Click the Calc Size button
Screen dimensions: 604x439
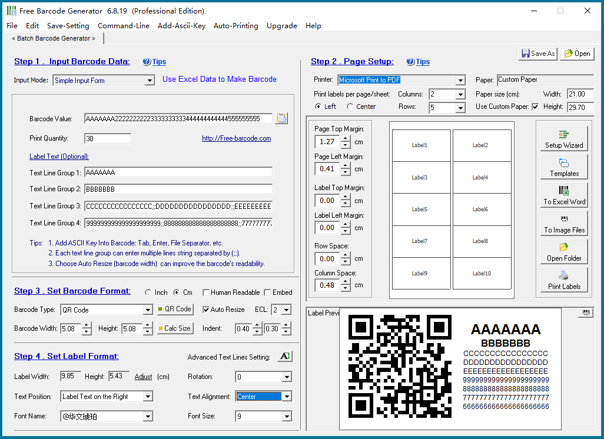coord(175,328)
